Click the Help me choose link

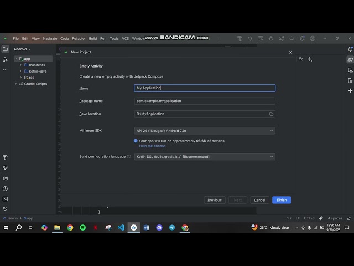click(153, 146)
